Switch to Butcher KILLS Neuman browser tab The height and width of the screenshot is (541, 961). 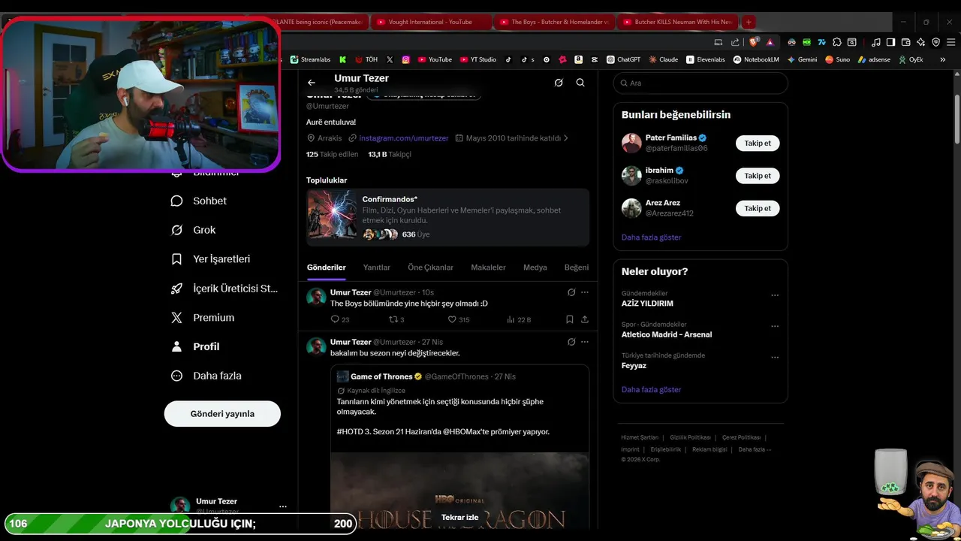click(677, 22)
